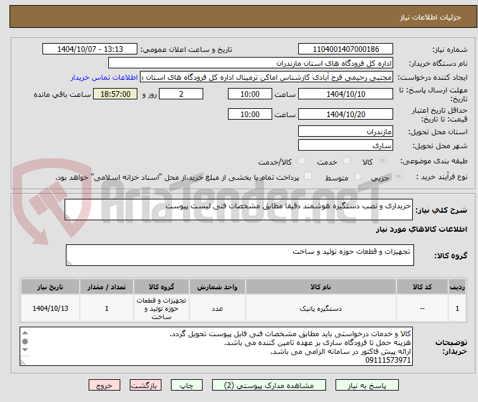478x402 pixels.
Task: Click the تعداد / مقدار column header
Action: coord(106,287)
